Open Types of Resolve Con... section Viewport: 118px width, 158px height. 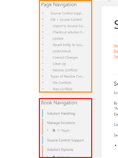[67, 77]
